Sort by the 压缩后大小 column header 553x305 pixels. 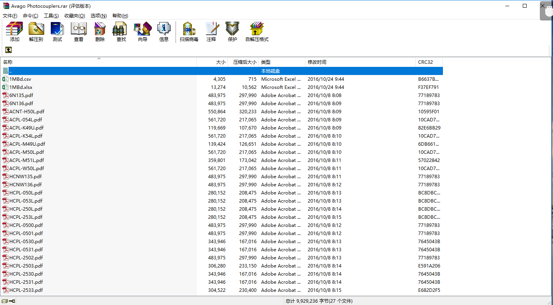click(243, 62)
